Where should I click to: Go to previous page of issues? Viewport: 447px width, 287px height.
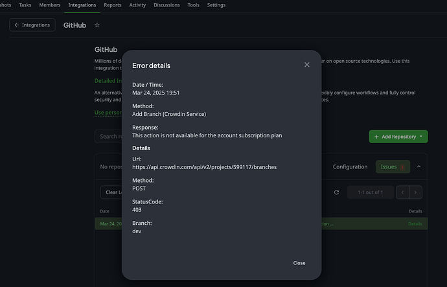402,192
